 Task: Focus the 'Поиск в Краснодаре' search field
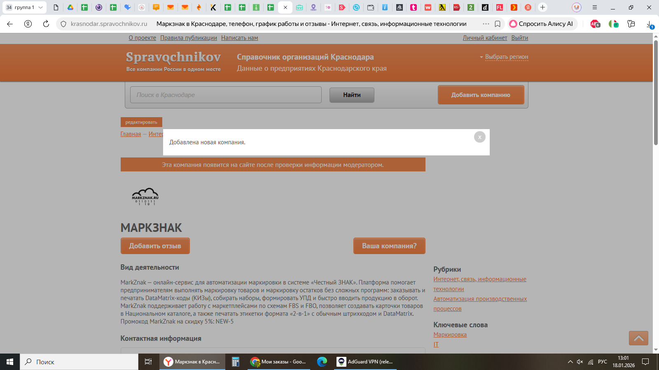(226, 95)
